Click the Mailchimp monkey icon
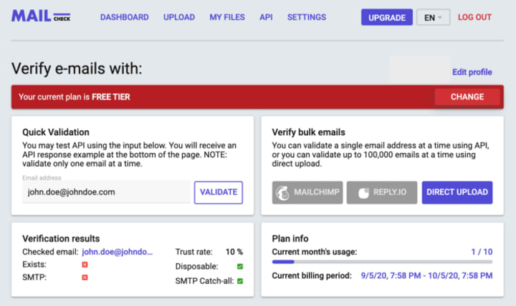 [282, 193]
